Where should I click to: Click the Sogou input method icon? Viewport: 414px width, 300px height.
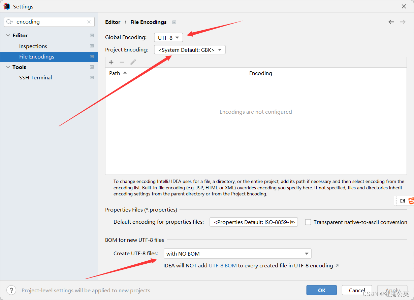tap(411, 201)
